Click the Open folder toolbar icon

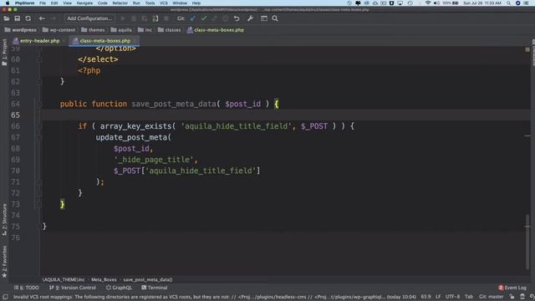click(x=7, y=18)
